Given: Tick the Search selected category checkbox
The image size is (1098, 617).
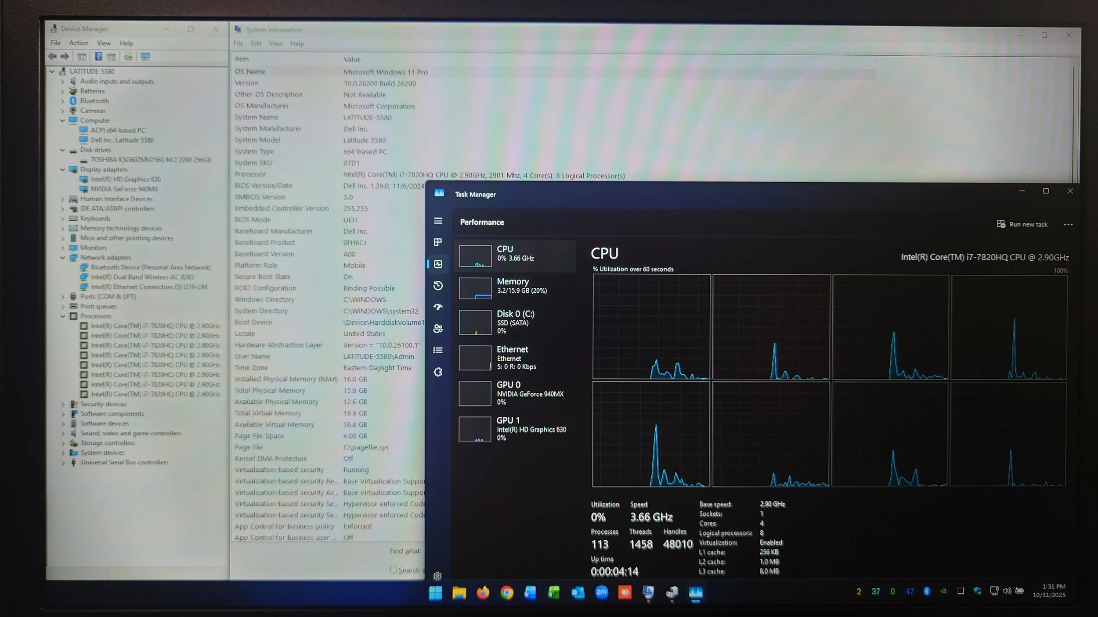Looking at the screenshot, I should tap(394, 570).
